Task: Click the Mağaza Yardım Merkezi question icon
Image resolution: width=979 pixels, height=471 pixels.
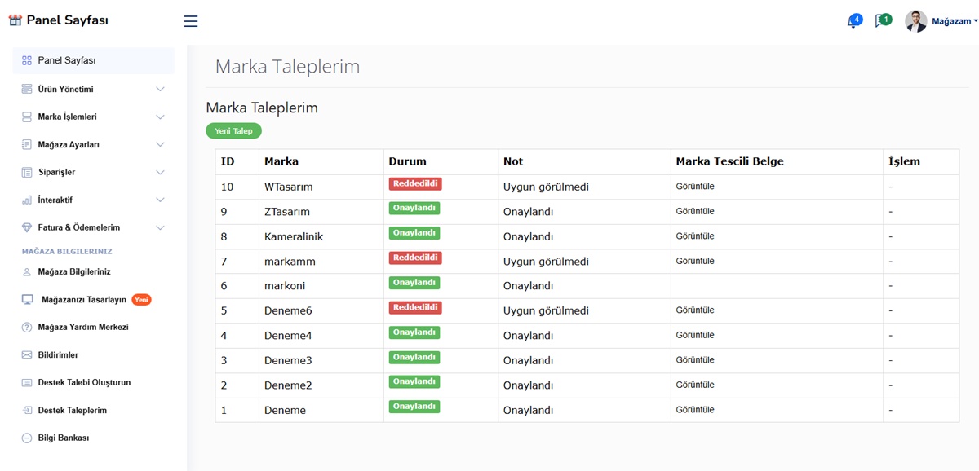Action: (x=27, y=328)
